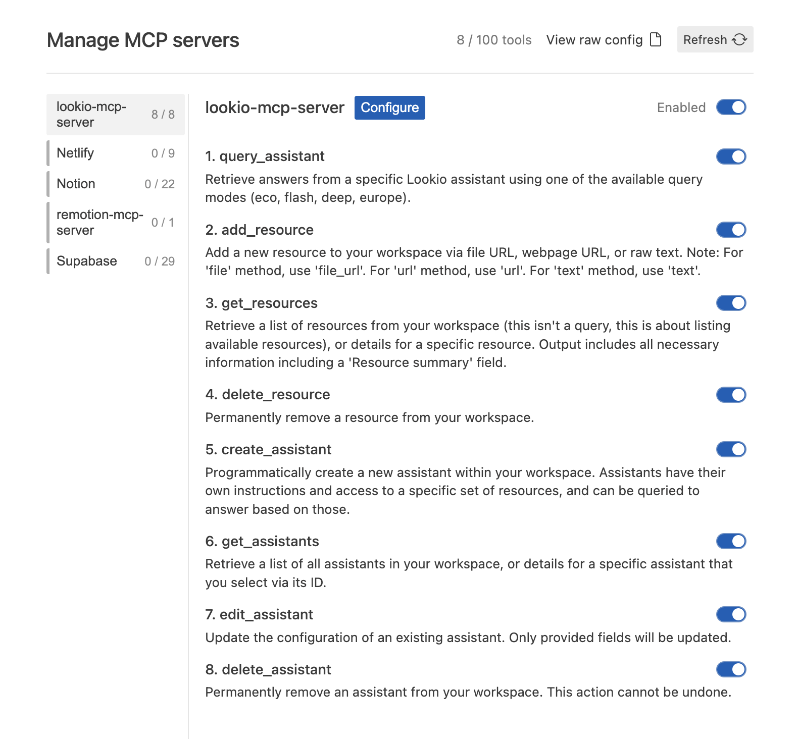This screenshot has height=739, width=798.
Task: Toggle off the query_assistant tool
Action: point(731,156)
